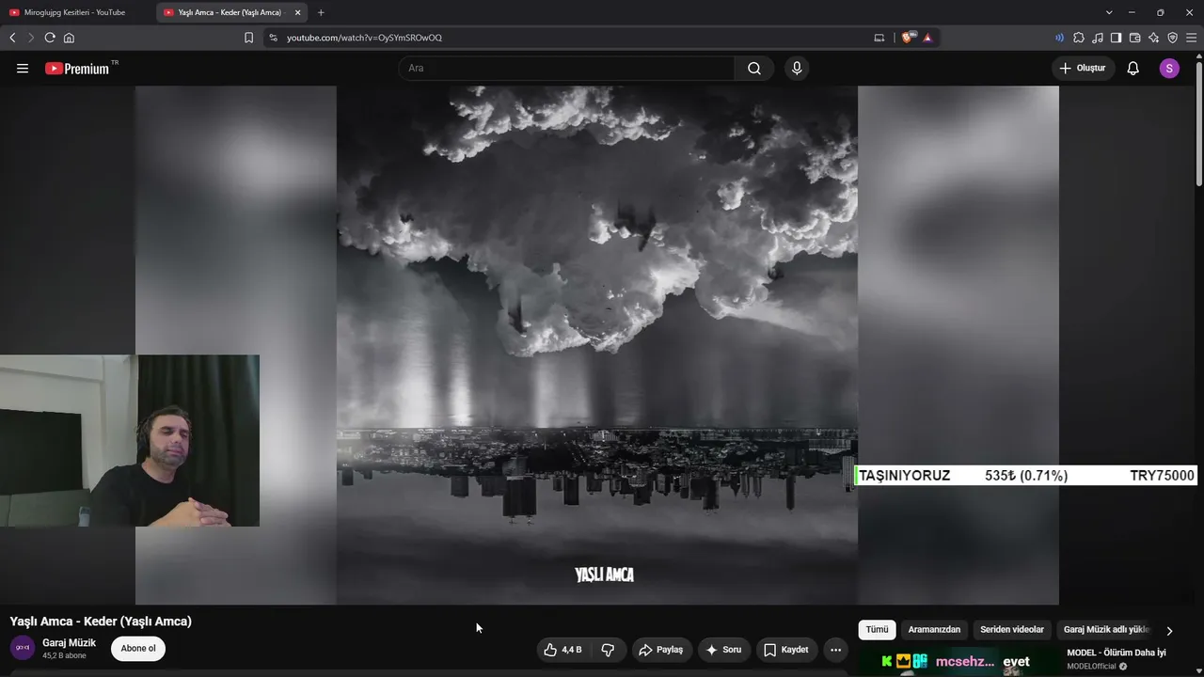The height and width of the screenshot is (677, 1204).
Task: Open the Garaj Müzik channel name link
Action: tap(69, 643)
